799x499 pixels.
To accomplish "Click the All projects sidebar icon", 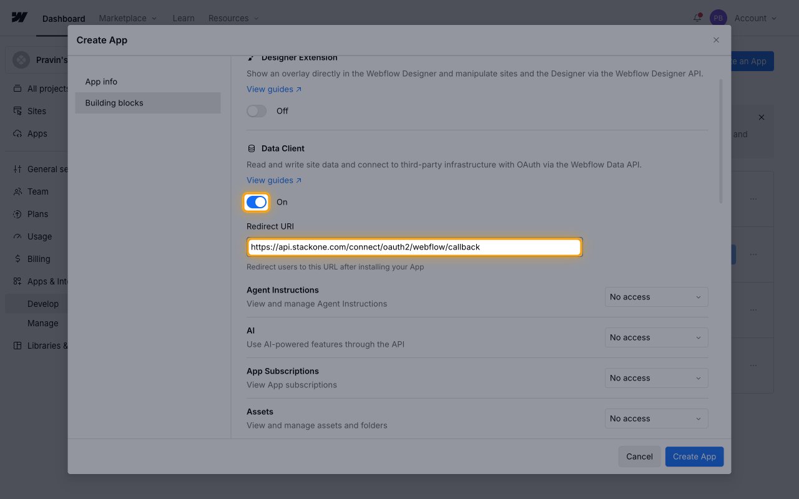I will tap(17, 89).
